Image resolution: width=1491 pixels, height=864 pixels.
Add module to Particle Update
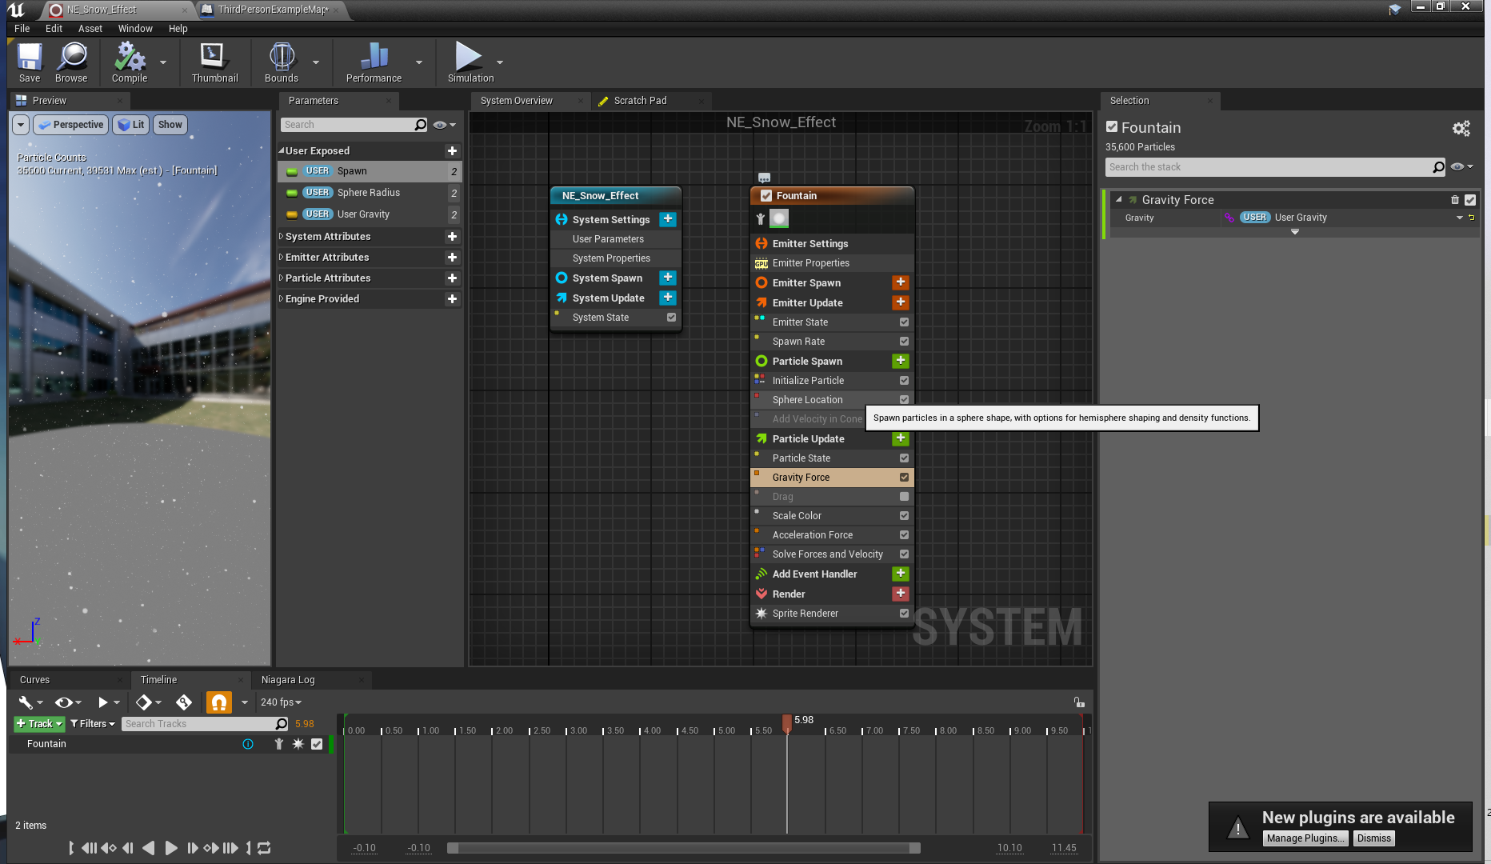coord(901,438)
